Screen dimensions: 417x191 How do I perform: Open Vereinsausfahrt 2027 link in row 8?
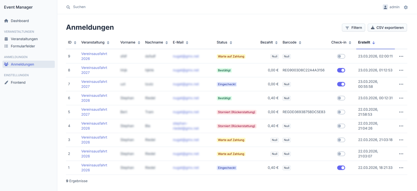(x=94, y=70)
